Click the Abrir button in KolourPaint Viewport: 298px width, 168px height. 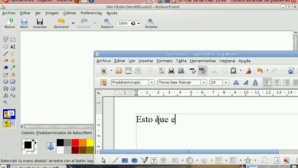(24, 23)
